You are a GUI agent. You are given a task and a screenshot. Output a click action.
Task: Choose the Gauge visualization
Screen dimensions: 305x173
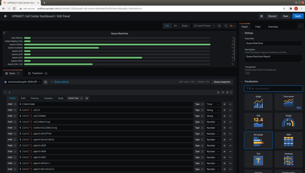[289, 121]
